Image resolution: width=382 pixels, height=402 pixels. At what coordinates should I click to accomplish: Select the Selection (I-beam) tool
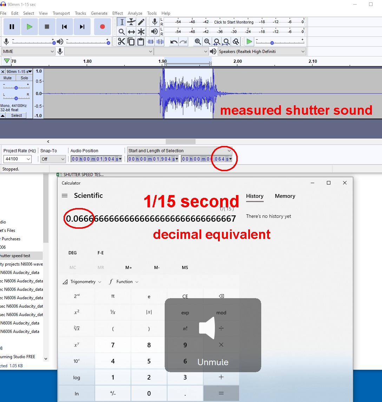tap(122, 22)
